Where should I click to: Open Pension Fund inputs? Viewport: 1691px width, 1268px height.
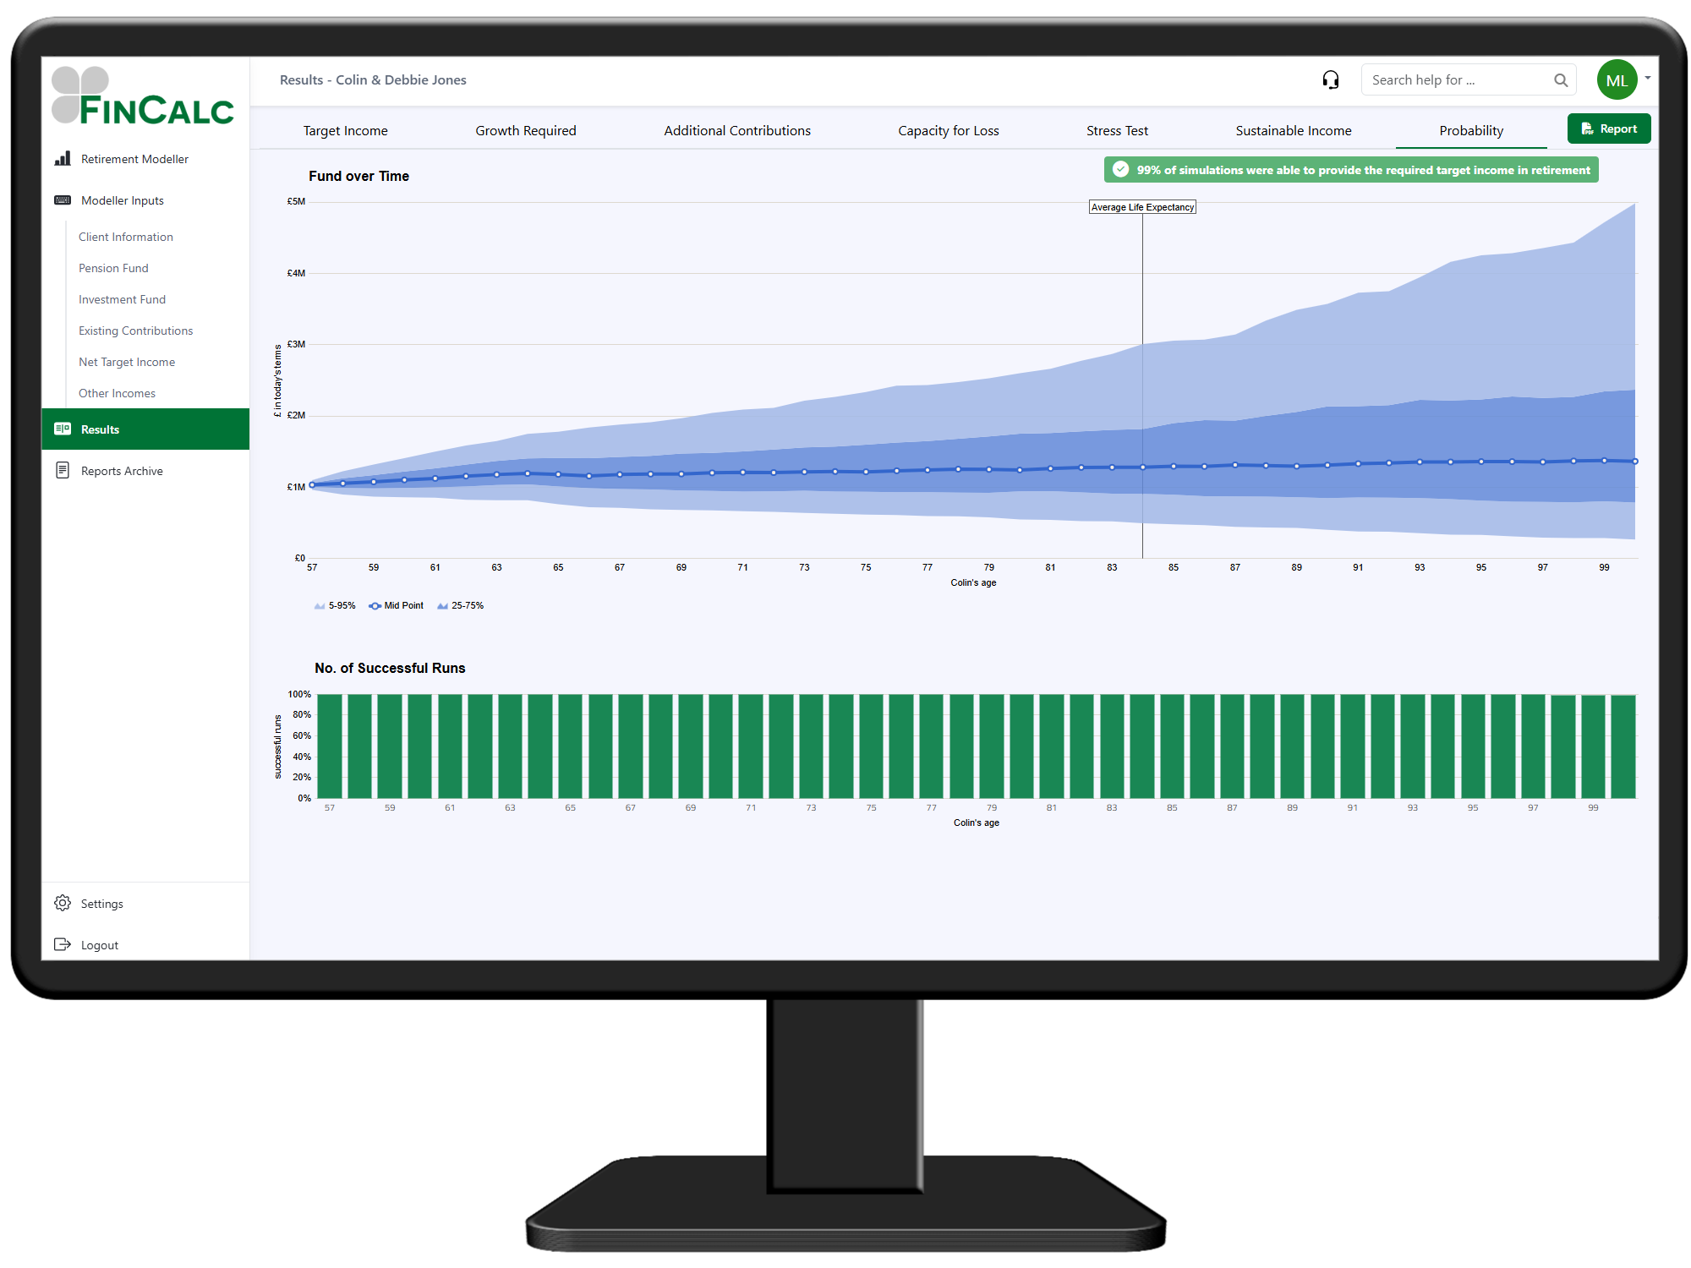[113, 268]
